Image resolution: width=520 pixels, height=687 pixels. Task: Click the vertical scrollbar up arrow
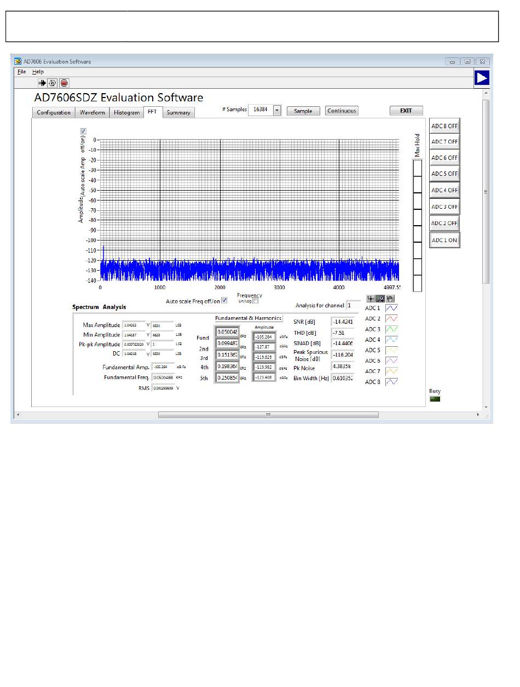[x=486, y=94]
